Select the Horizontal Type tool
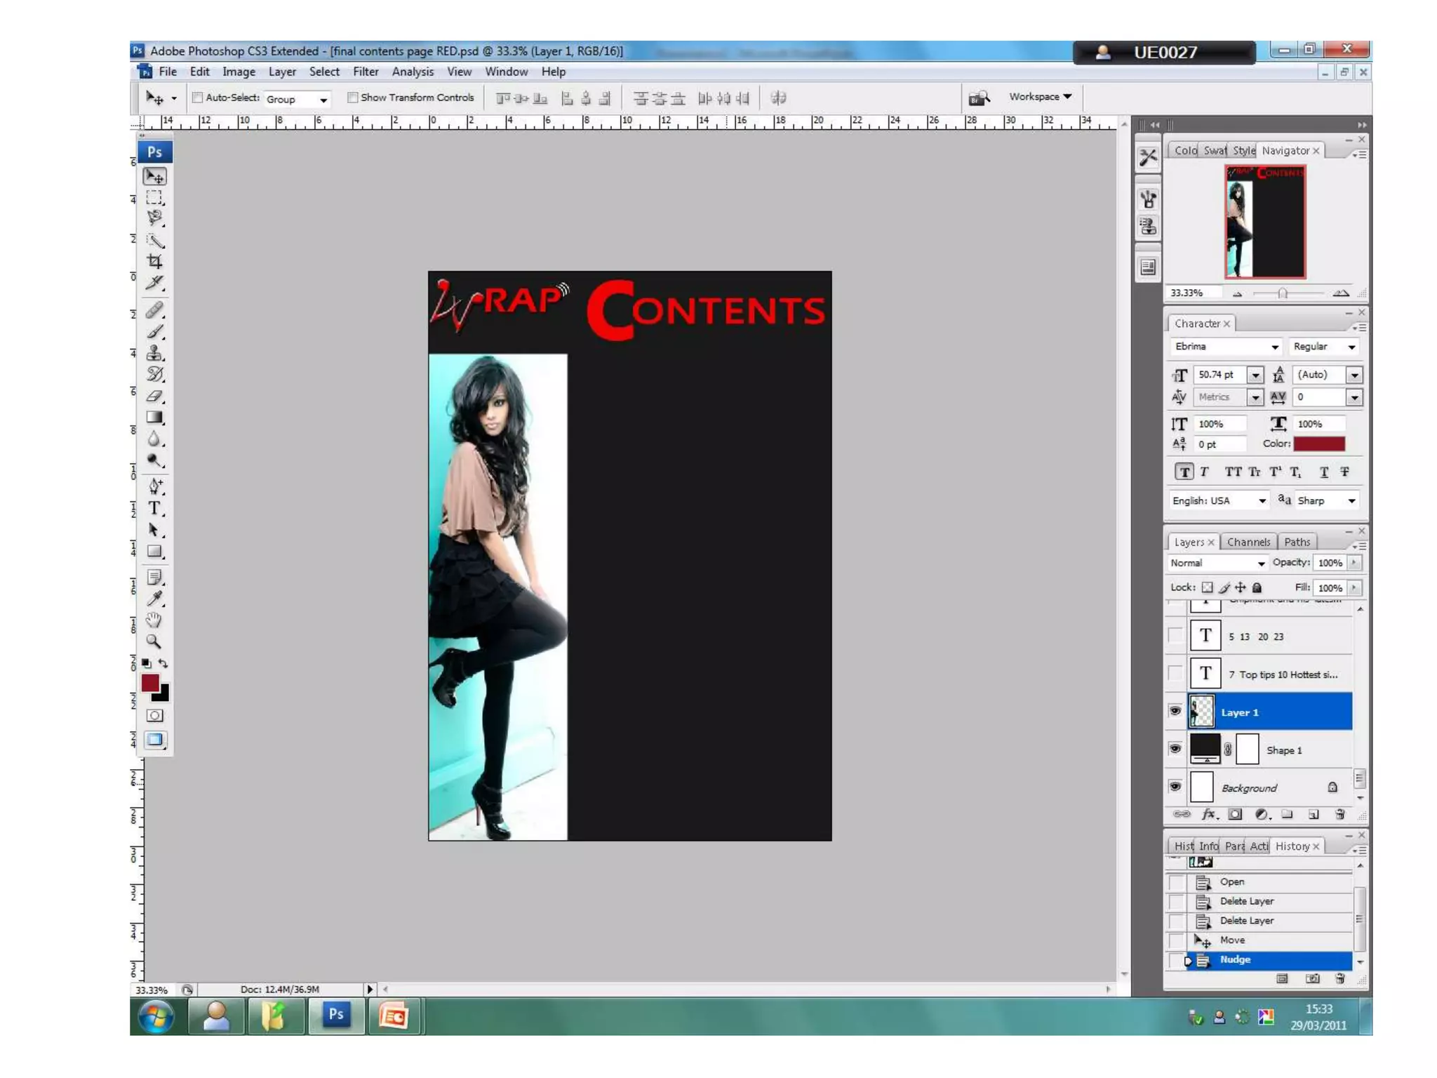The image size is (1437, 1078). pyautogui.click(x=154, y=508)
